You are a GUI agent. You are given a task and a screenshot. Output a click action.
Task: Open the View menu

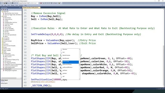tap(9, 5)
